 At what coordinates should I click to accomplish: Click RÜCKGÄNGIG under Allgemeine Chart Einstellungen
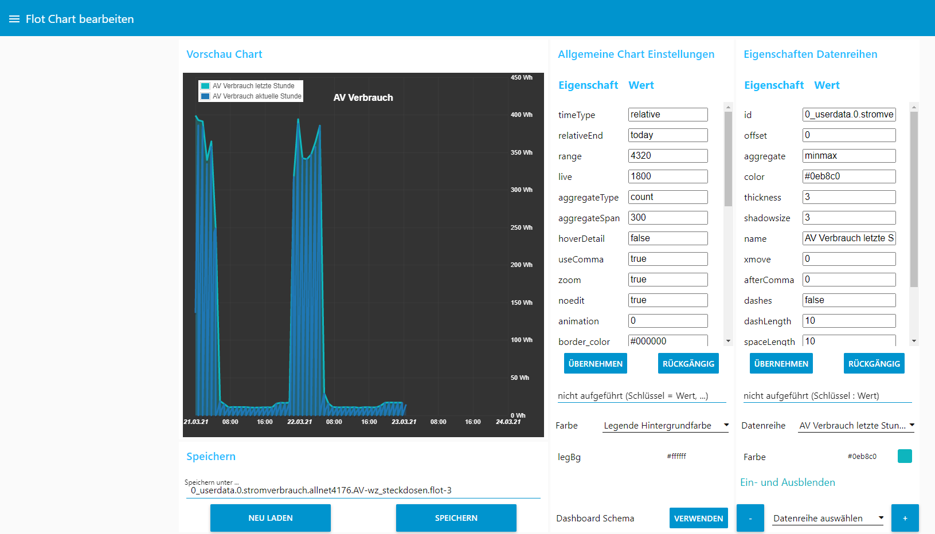688,364
